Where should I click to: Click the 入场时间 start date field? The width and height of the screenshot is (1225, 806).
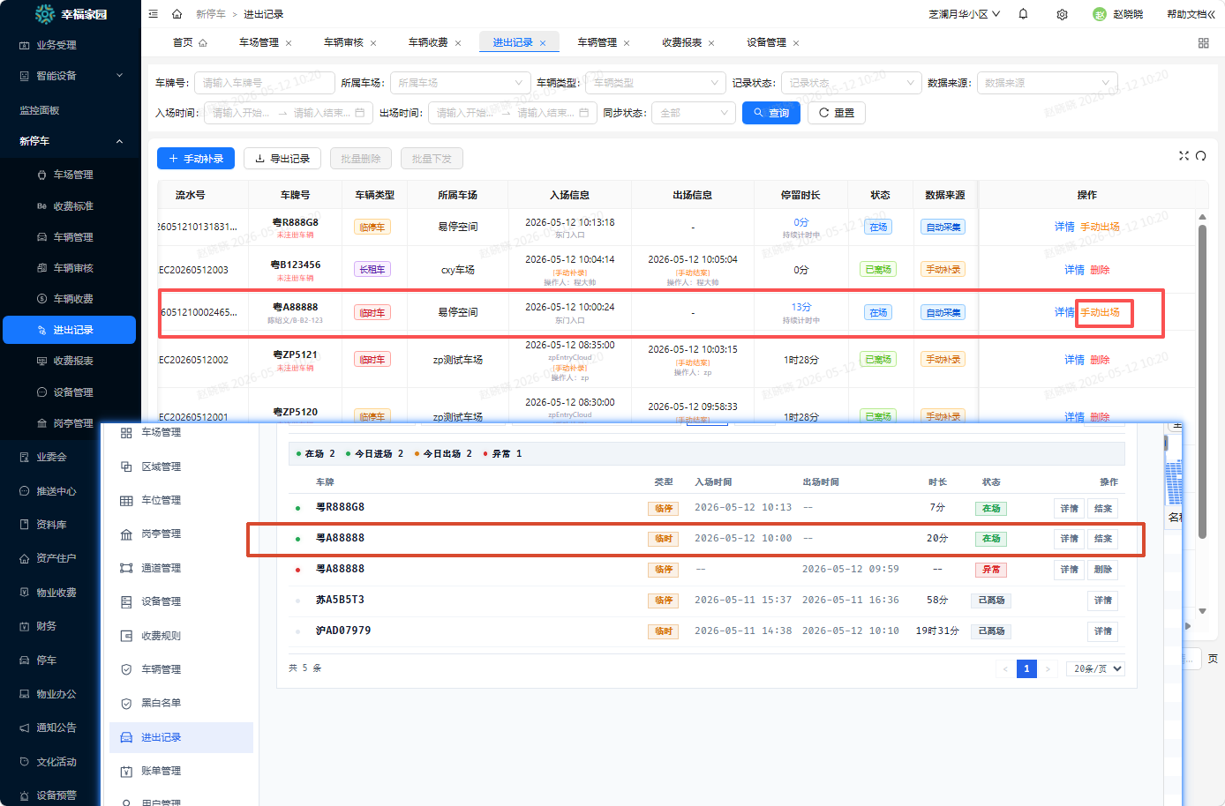pyautogui.click(x=240, y=113)
